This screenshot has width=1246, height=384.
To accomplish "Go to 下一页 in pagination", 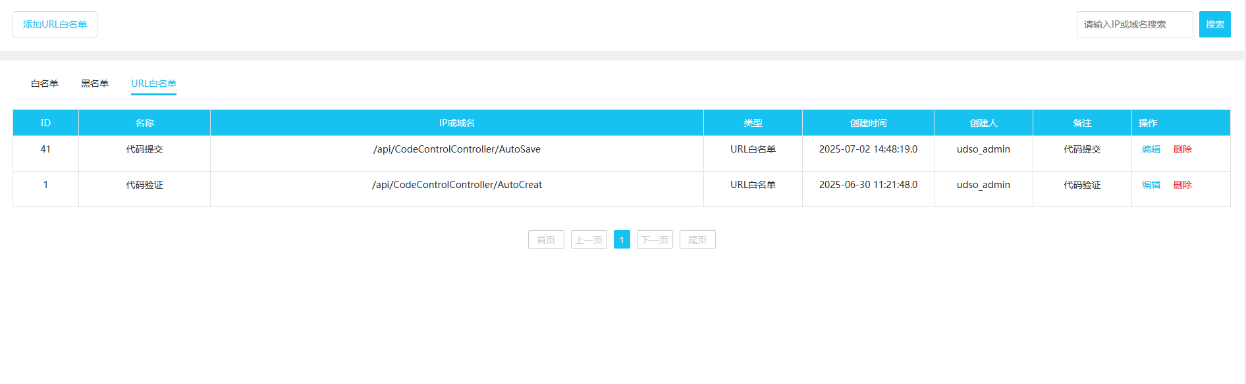I will 655,239.
